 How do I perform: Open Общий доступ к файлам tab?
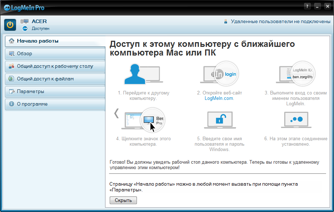tap(55, 79)
